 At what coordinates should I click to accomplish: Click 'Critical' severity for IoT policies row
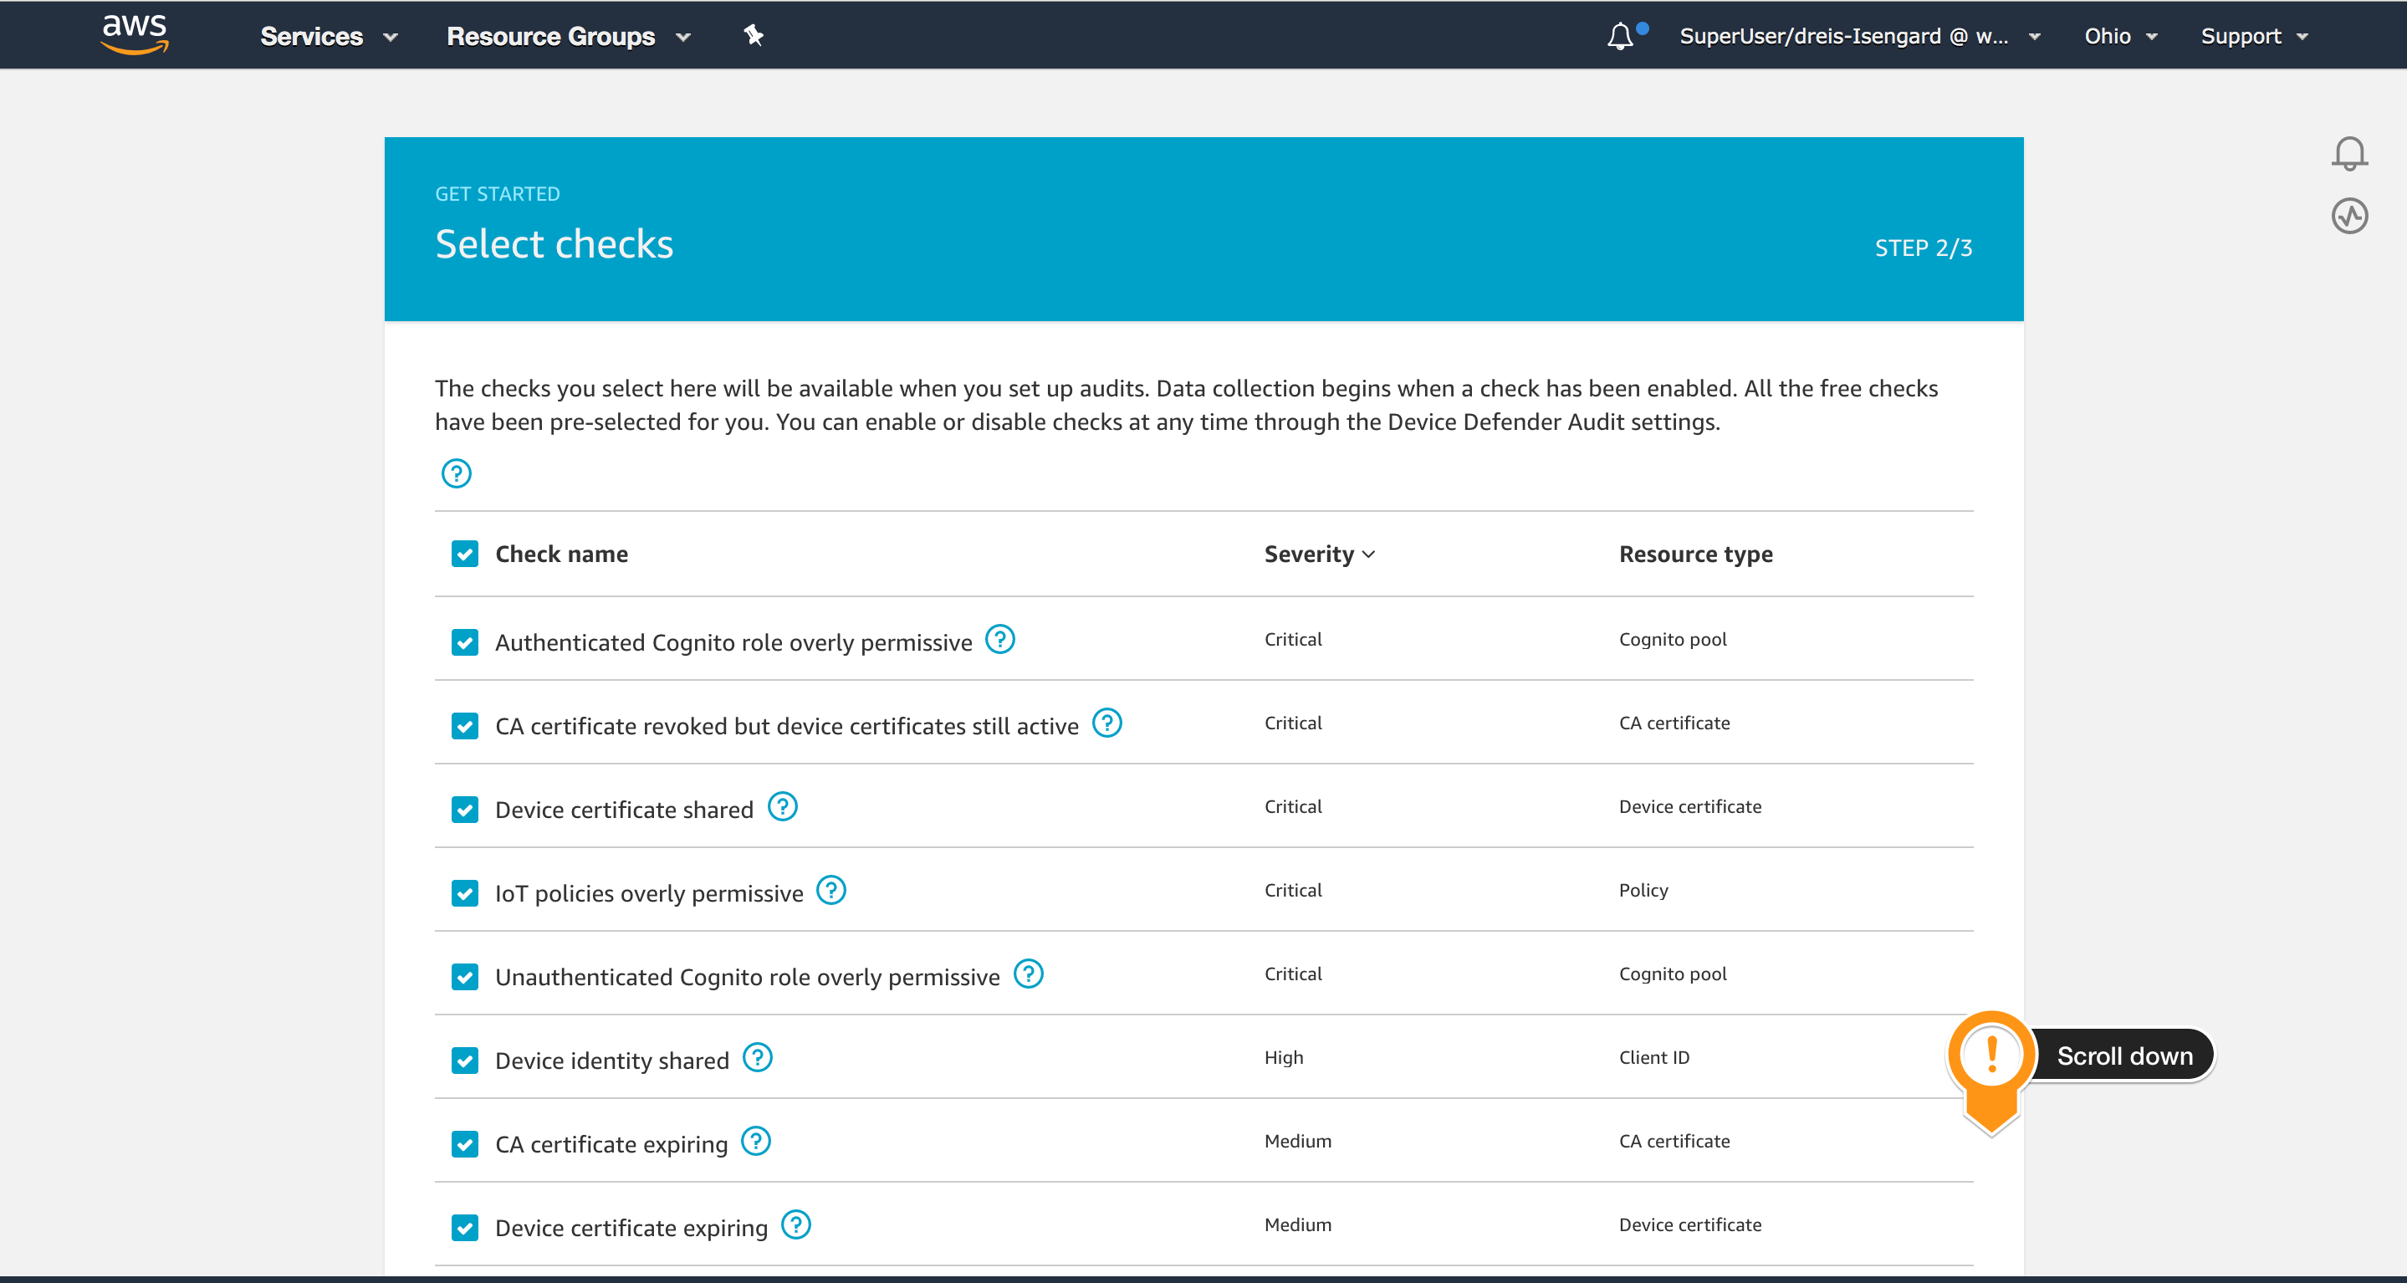(x=1293, y=890)
